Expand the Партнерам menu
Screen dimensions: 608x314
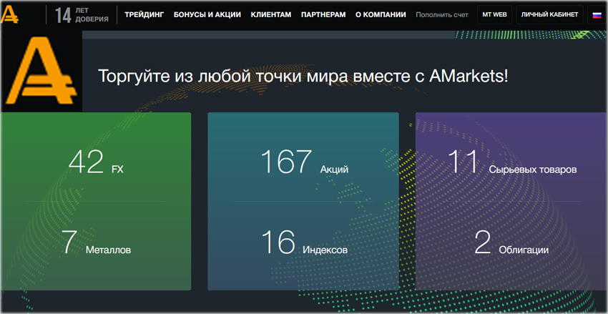pyautogui.click(x=323, y=14)
